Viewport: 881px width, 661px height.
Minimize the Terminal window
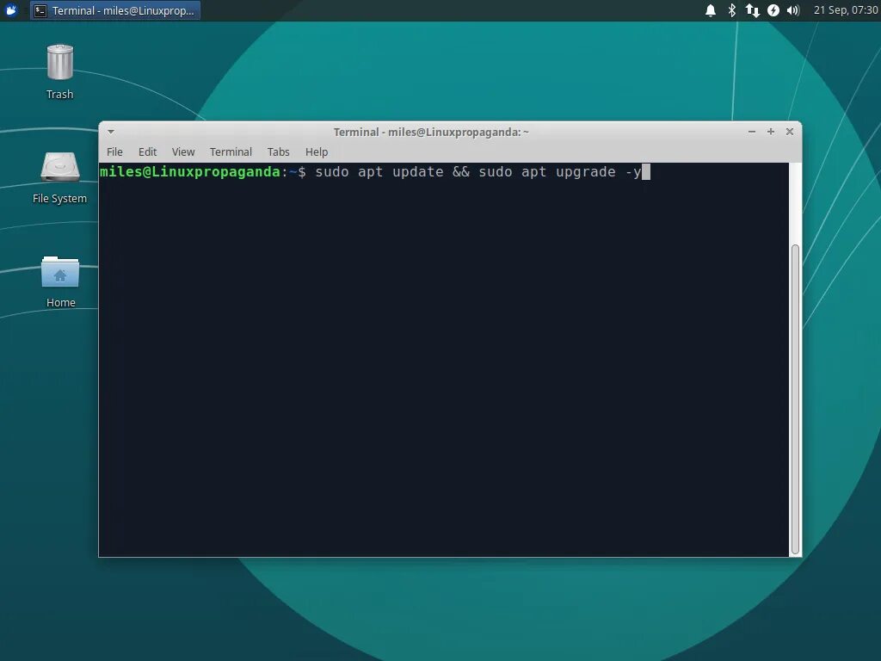pos(752,132)
